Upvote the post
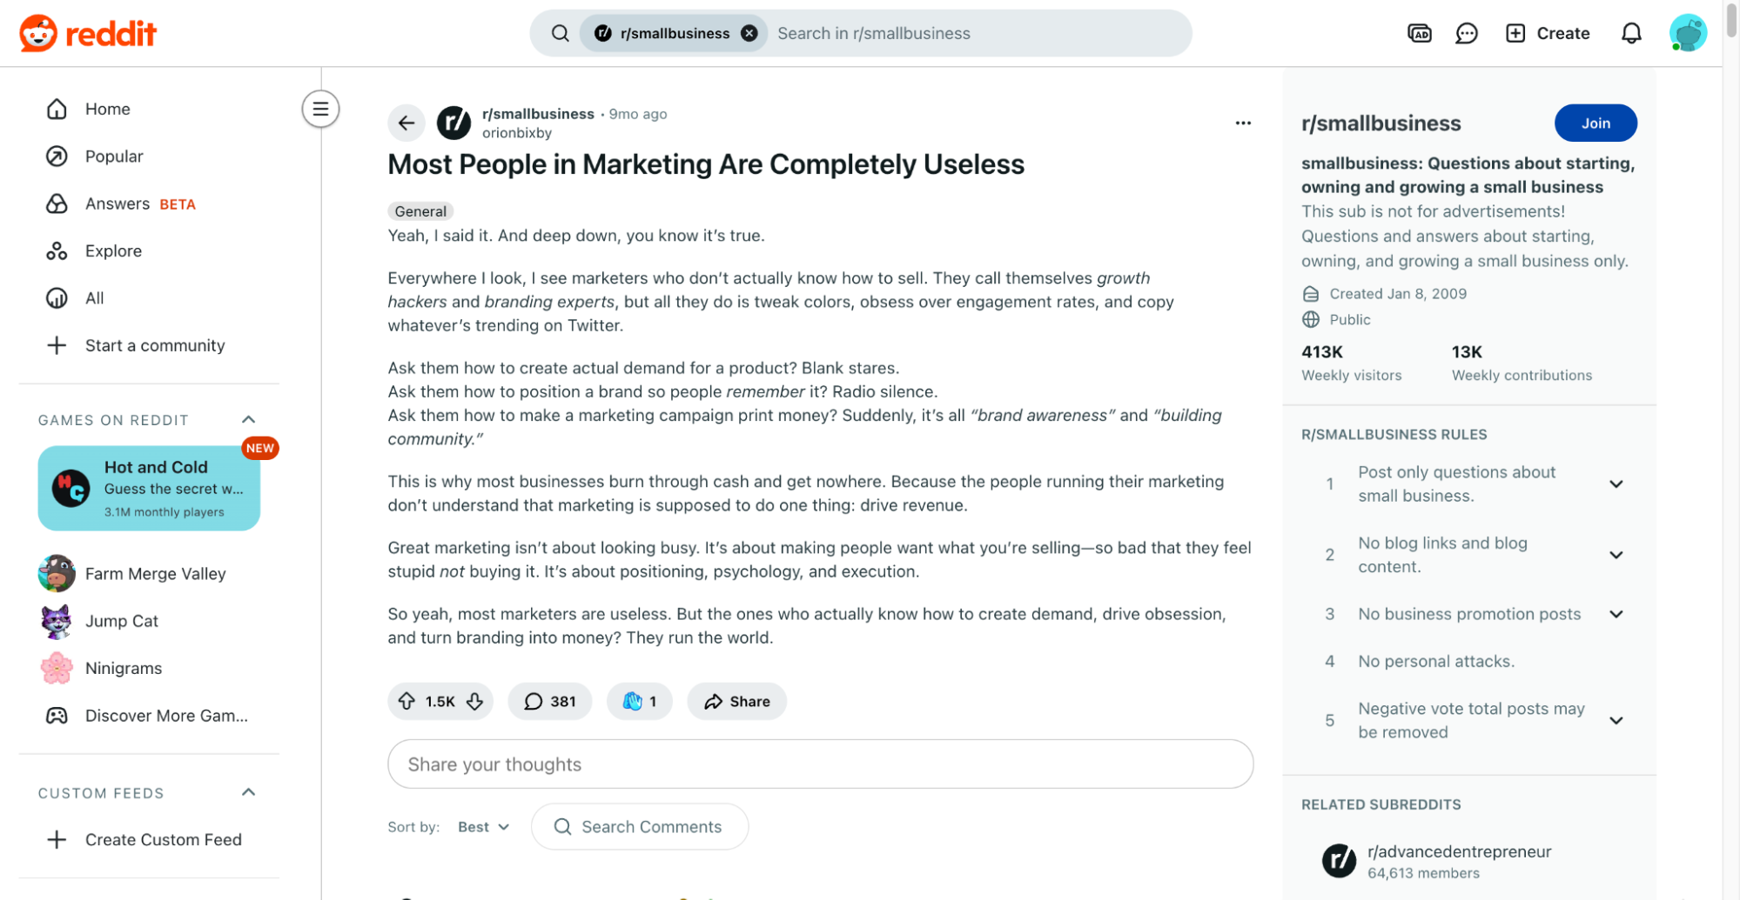1740x900 pixels. [x=406, y=701]
